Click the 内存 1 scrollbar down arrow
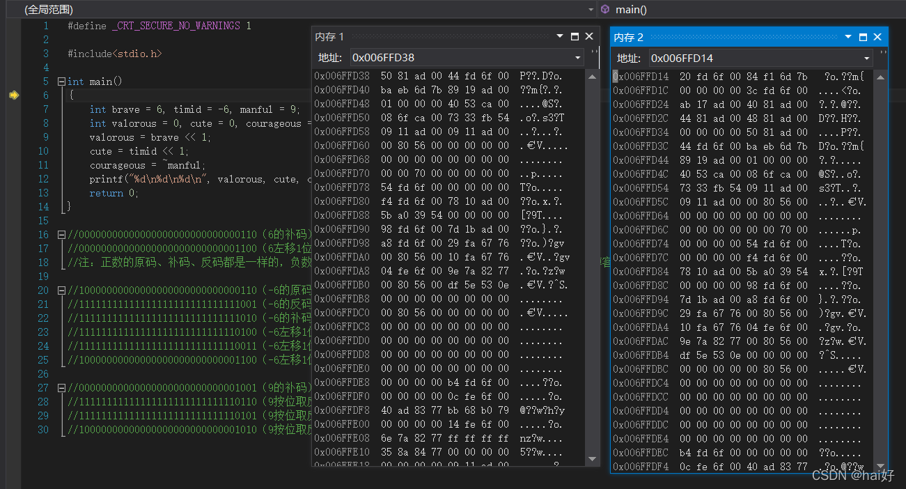 click(593, 458)
